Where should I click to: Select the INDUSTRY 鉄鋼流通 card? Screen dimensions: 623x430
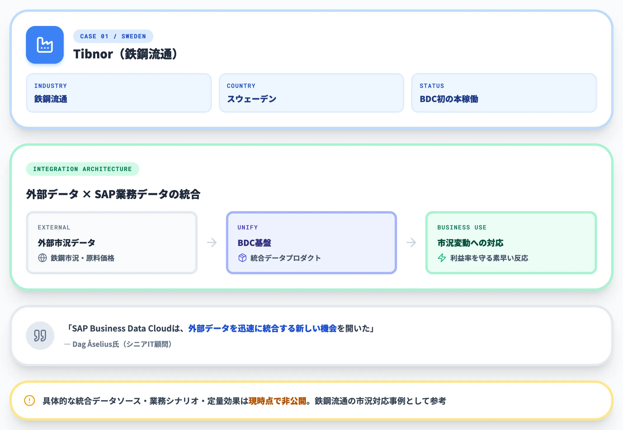point(119,93)
